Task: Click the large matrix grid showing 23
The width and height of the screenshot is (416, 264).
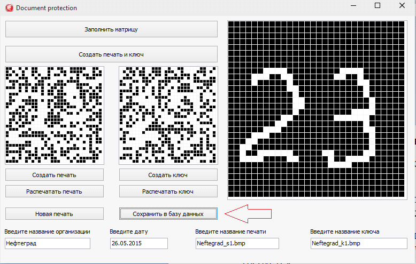Action: pyautogui.click(x=317, y=110)
